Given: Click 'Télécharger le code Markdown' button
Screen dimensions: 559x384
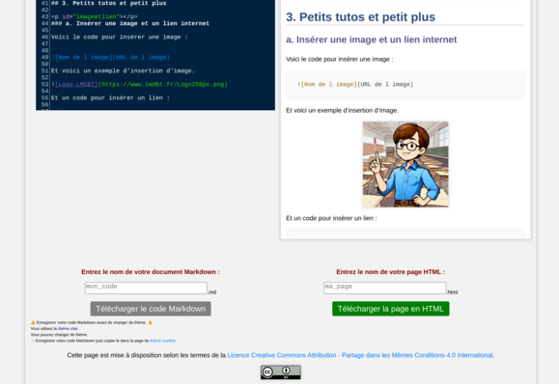Looking at the screenshot, I should tap(151, 309).
